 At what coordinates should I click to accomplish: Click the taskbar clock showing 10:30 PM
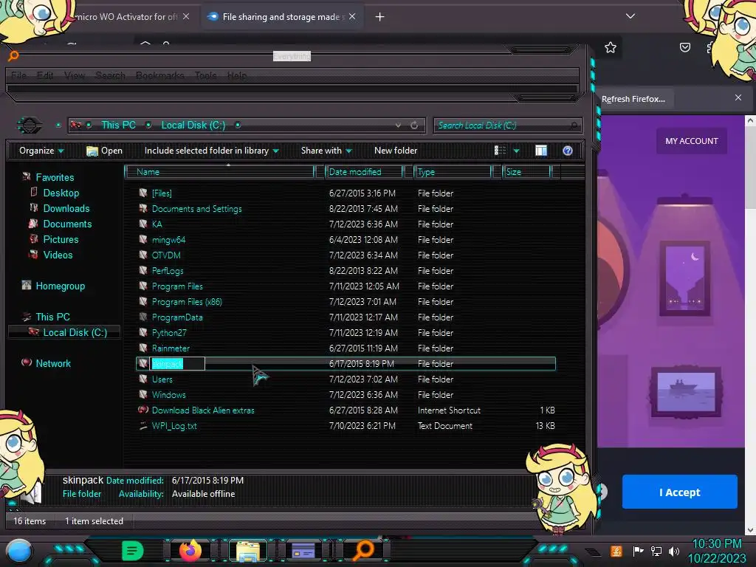pos(716,551)
